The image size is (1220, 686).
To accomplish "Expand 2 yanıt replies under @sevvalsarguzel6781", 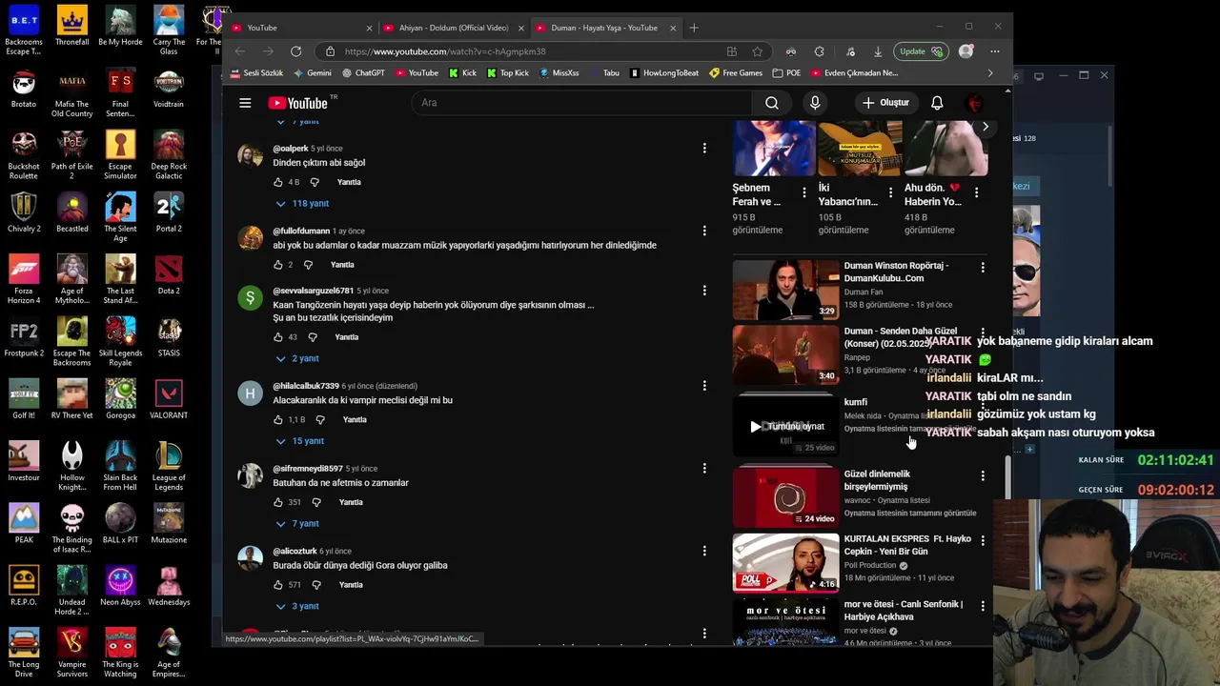I will click(297, 358).
